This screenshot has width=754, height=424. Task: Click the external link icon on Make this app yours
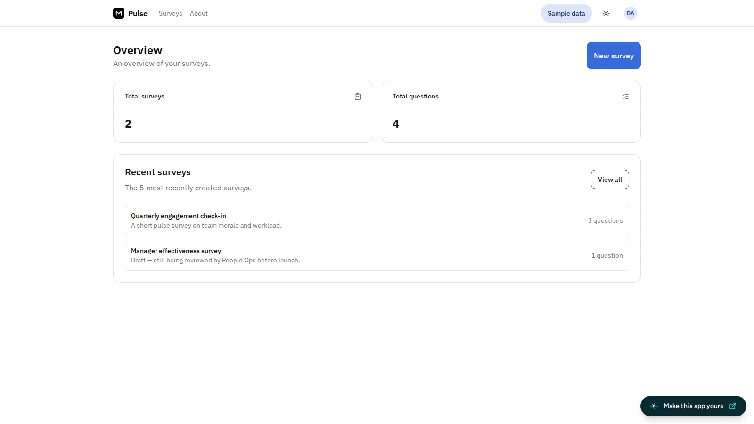(x=733, y=406)
